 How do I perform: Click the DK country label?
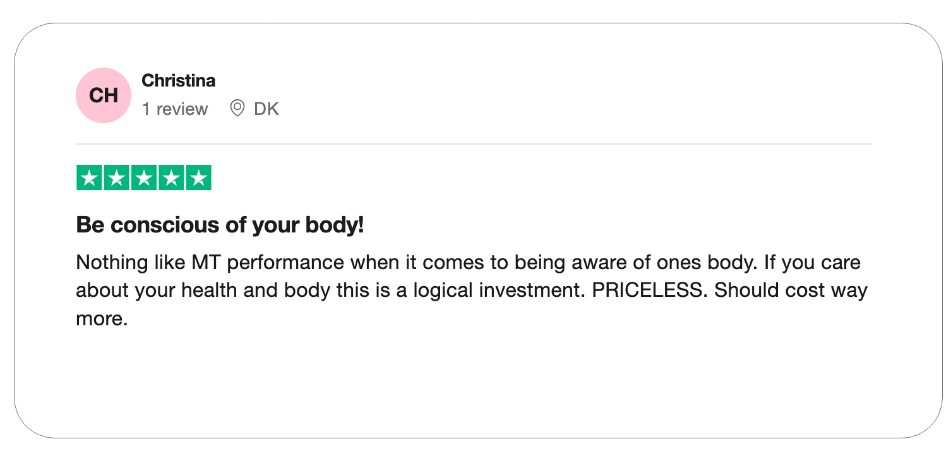(266, 109)
